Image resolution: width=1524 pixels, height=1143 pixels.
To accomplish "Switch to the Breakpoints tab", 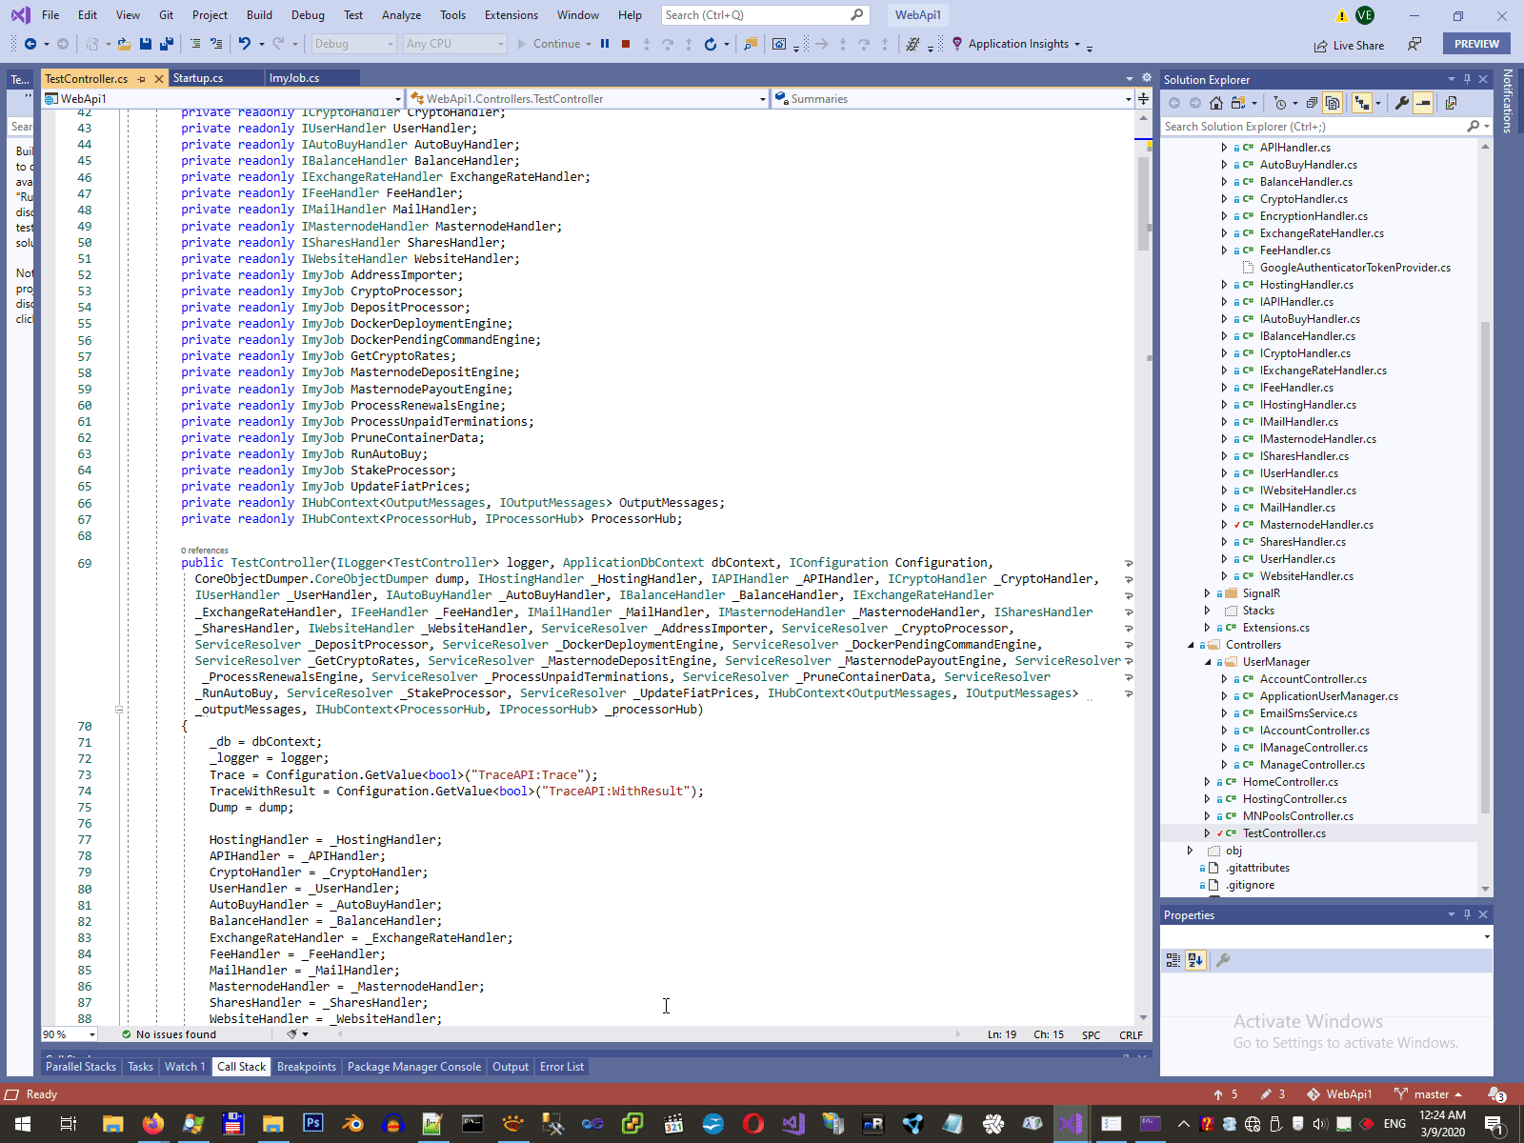I will coord(307,1067).
